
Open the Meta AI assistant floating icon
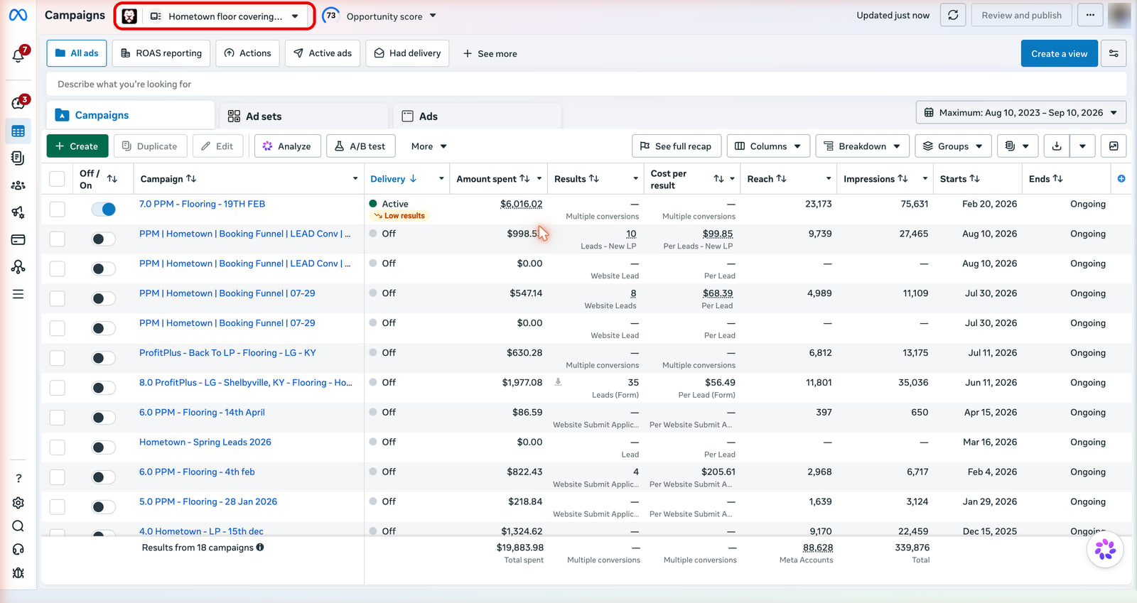tap(1105, 550)
